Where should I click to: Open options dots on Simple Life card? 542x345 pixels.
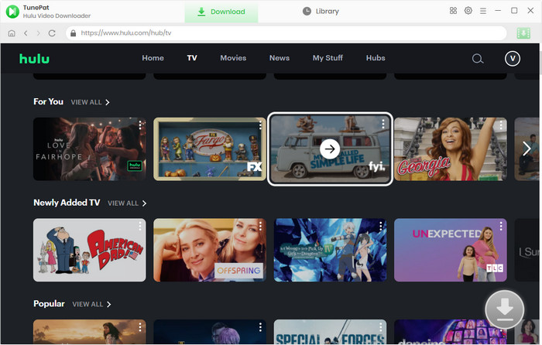383,124
